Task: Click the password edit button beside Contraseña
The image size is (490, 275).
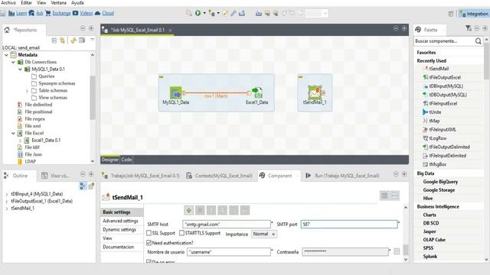Action: pos(397,251)
